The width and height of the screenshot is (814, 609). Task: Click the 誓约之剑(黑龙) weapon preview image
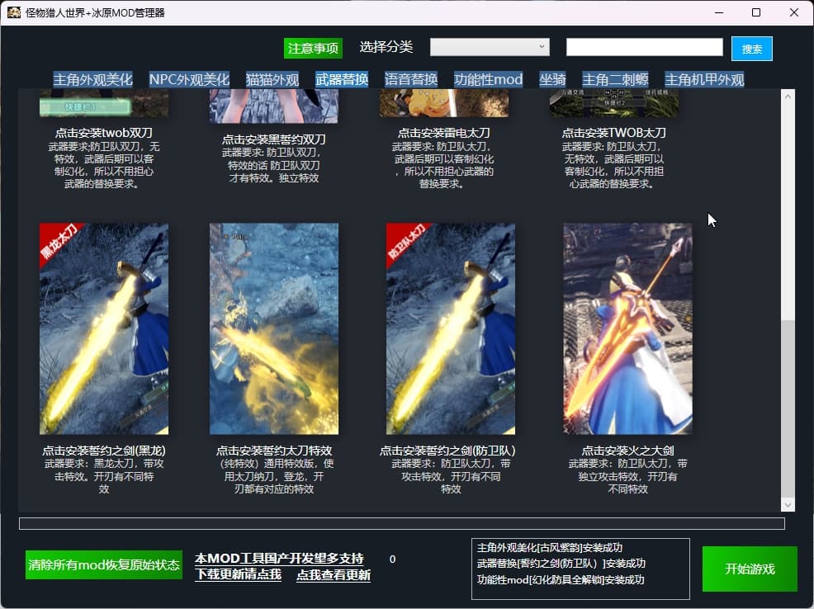[104, 328]
